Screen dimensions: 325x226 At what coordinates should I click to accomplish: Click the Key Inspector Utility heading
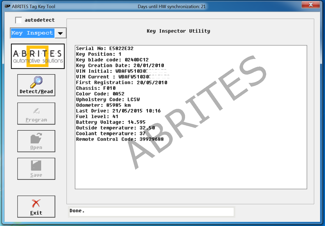[x=178, y=31]
